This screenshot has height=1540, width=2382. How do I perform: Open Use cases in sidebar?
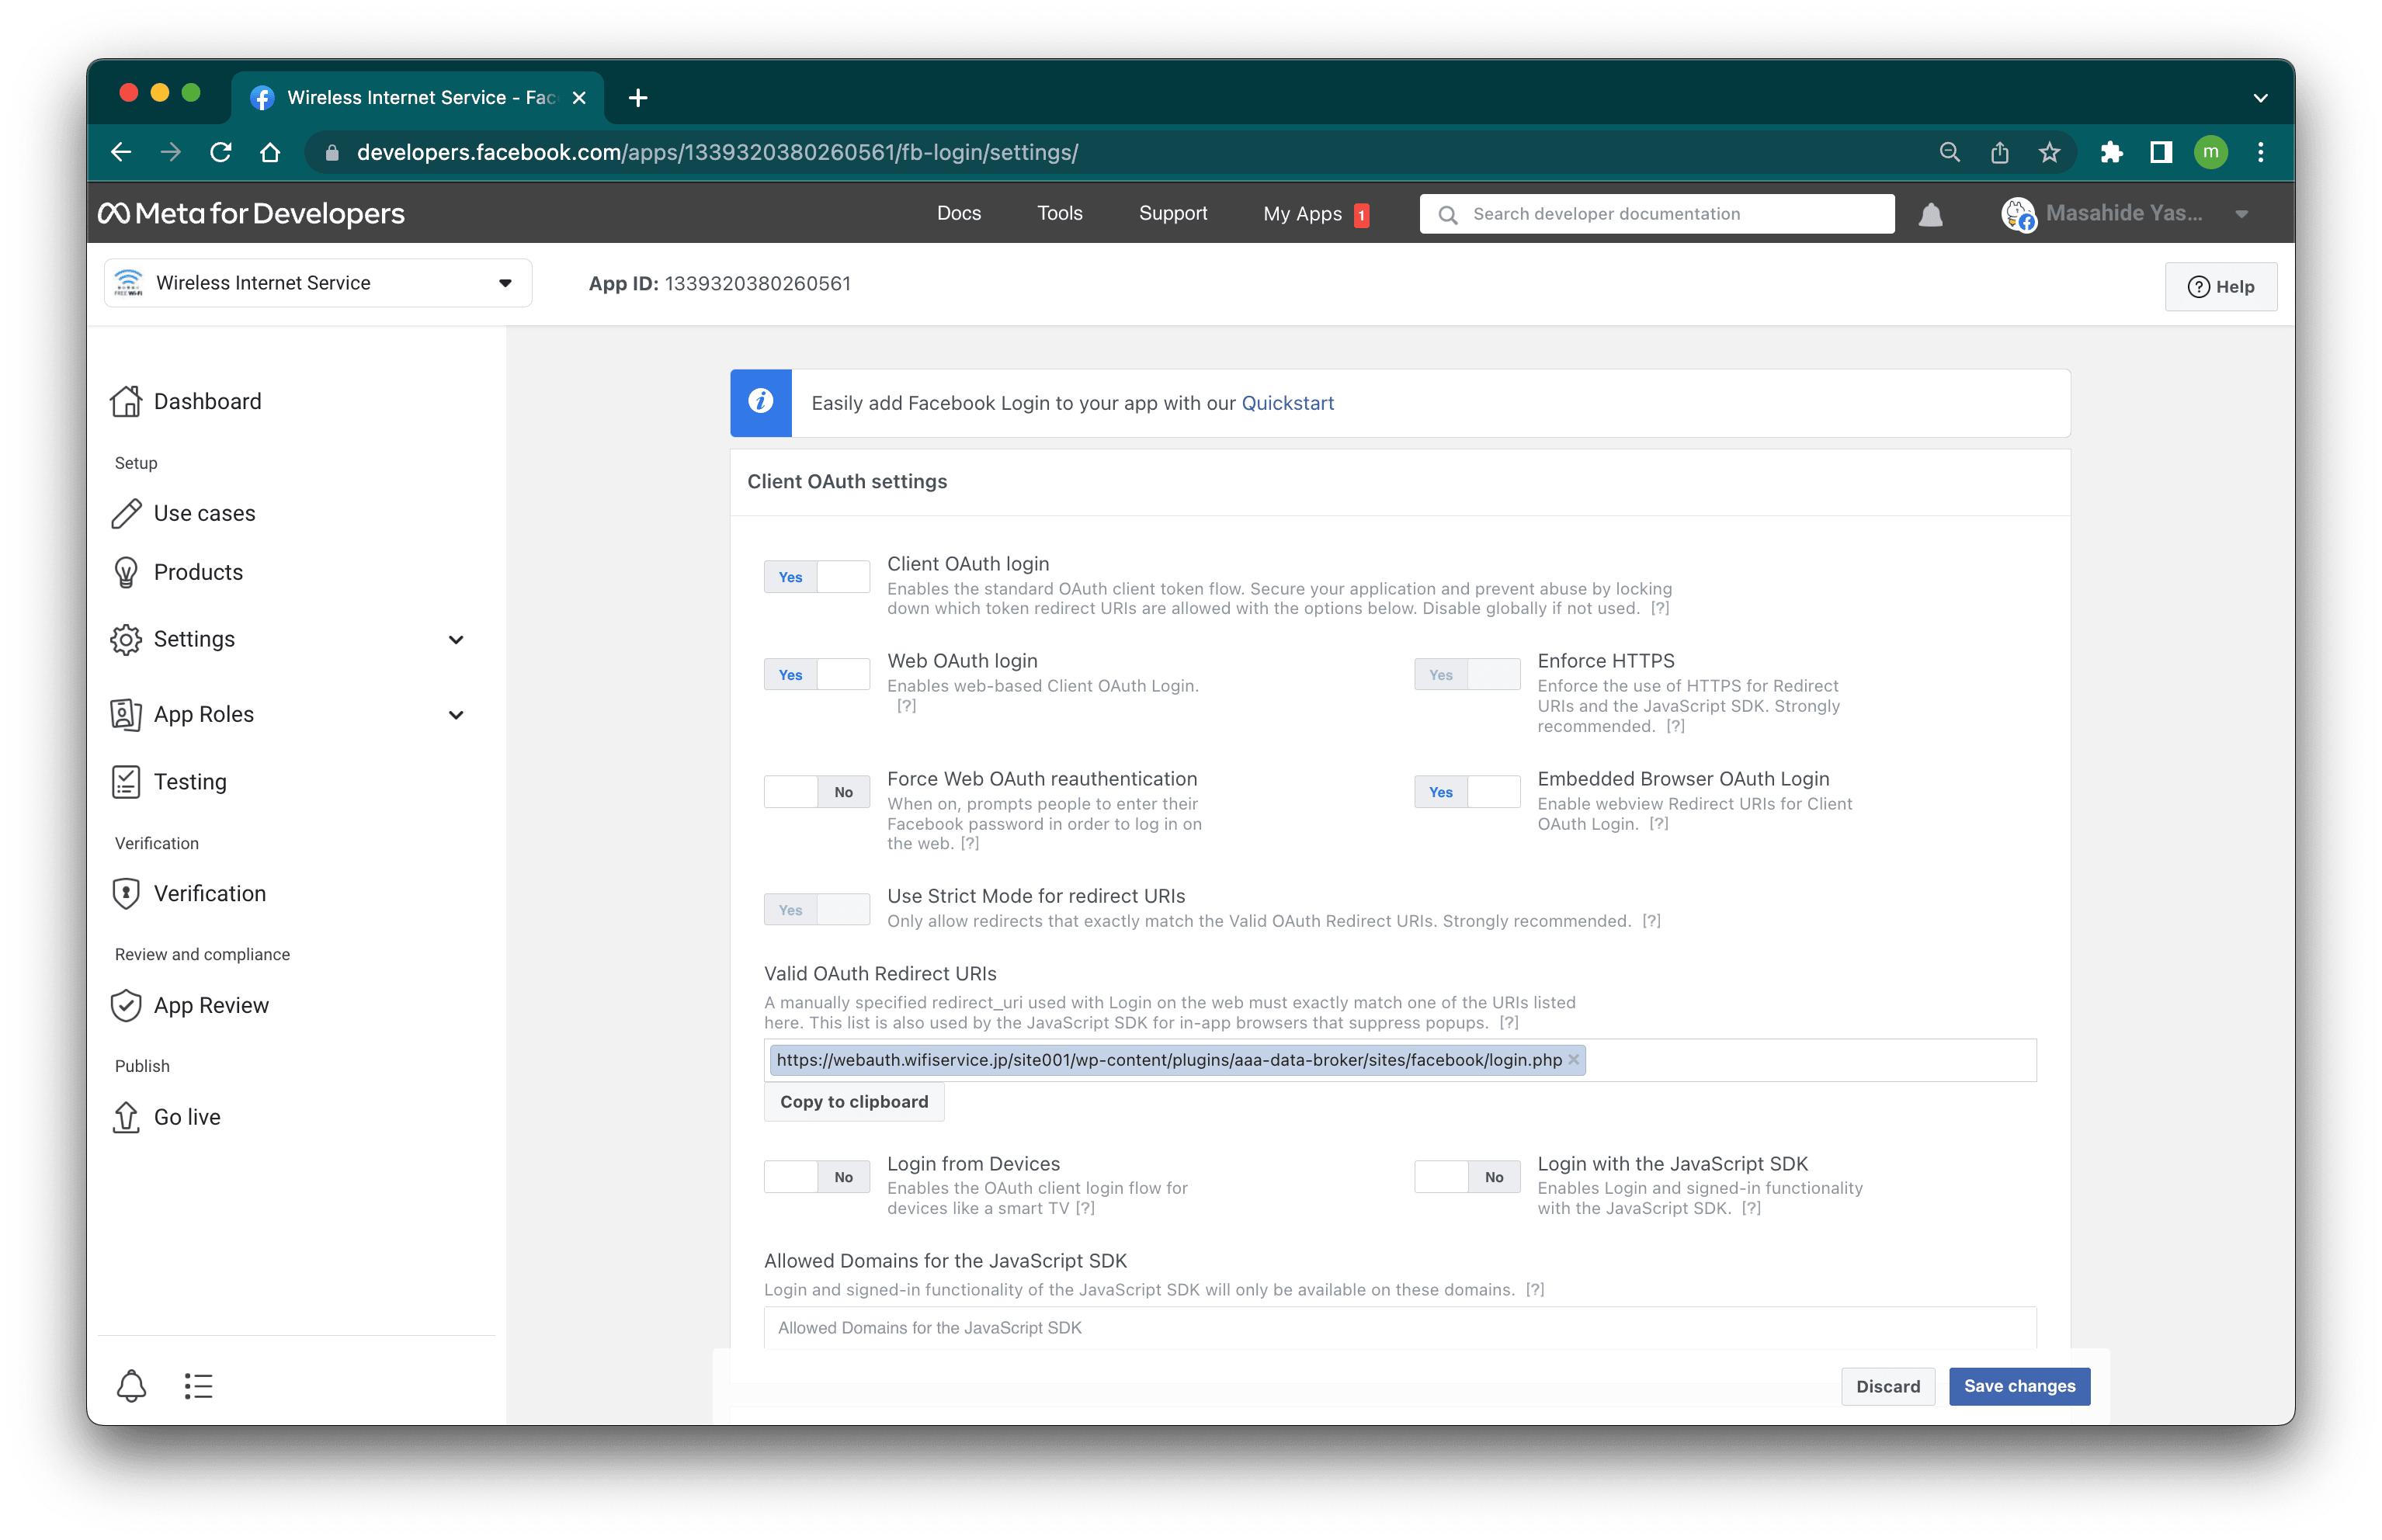pos(183,513)
